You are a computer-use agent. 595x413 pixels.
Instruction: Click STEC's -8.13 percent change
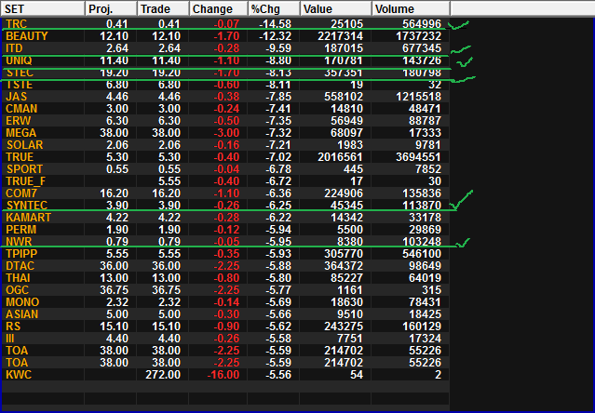click(278, 73)
